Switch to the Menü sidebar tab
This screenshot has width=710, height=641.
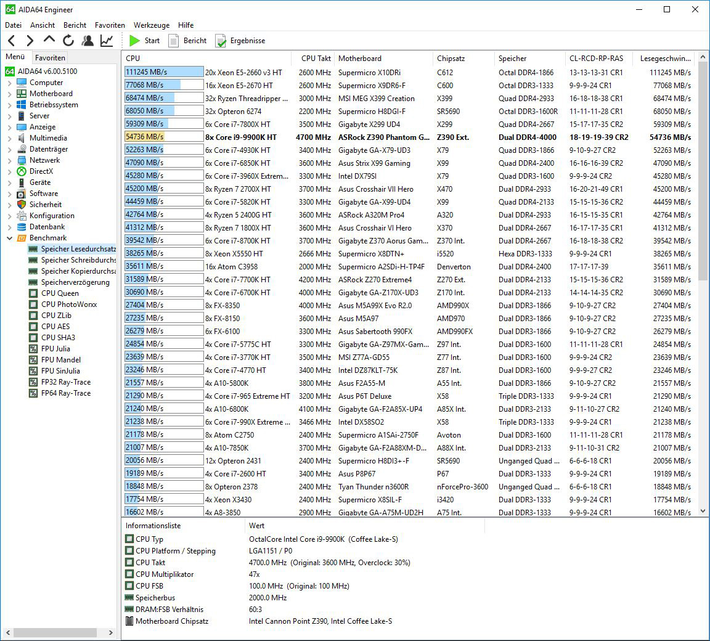[15, 57]
